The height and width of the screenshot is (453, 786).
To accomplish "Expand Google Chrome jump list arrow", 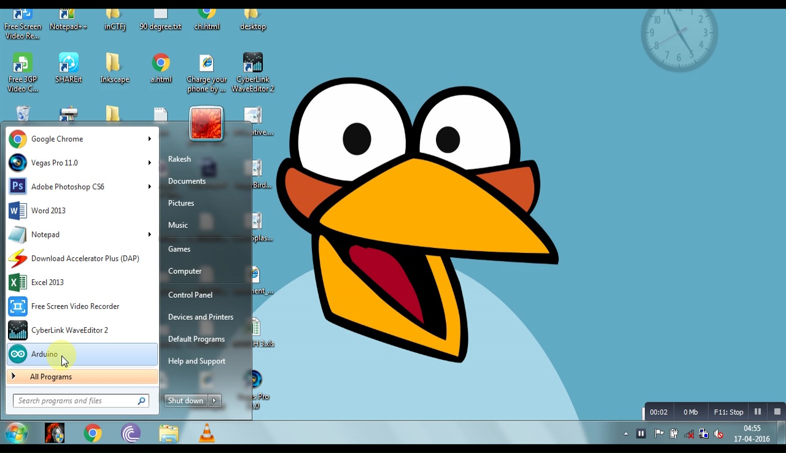I will [149, 139].
